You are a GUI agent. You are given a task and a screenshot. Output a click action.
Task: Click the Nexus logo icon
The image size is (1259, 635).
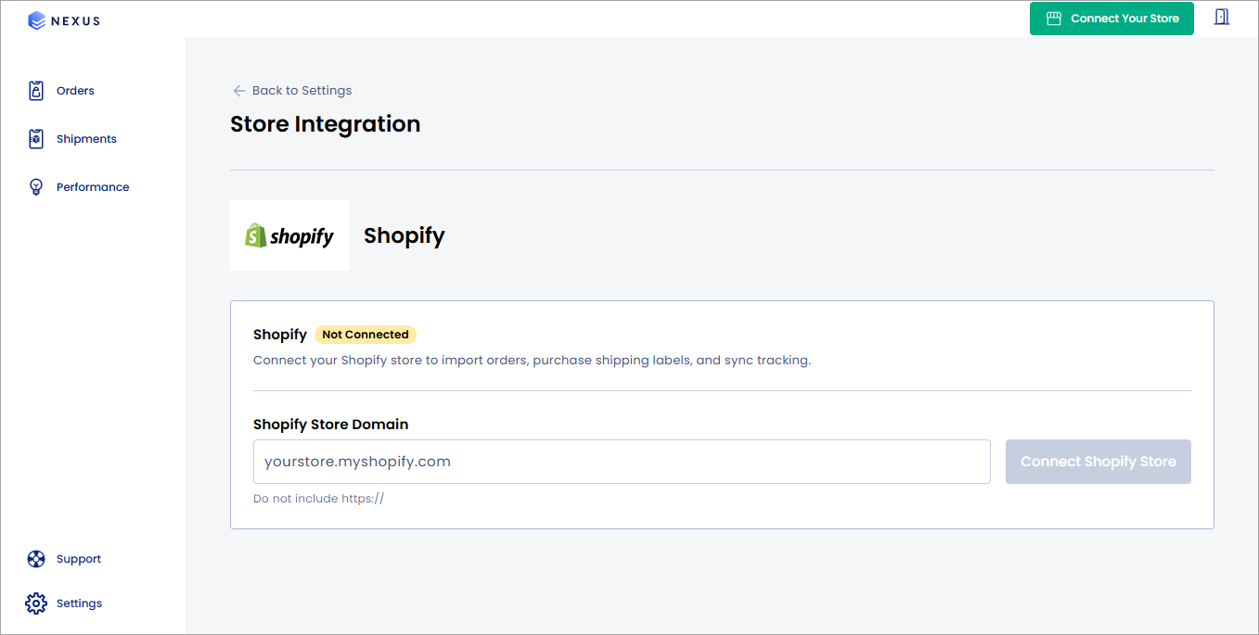[x=36, y=20]
